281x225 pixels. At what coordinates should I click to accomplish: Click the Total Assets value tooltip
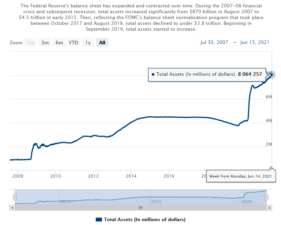207,74
